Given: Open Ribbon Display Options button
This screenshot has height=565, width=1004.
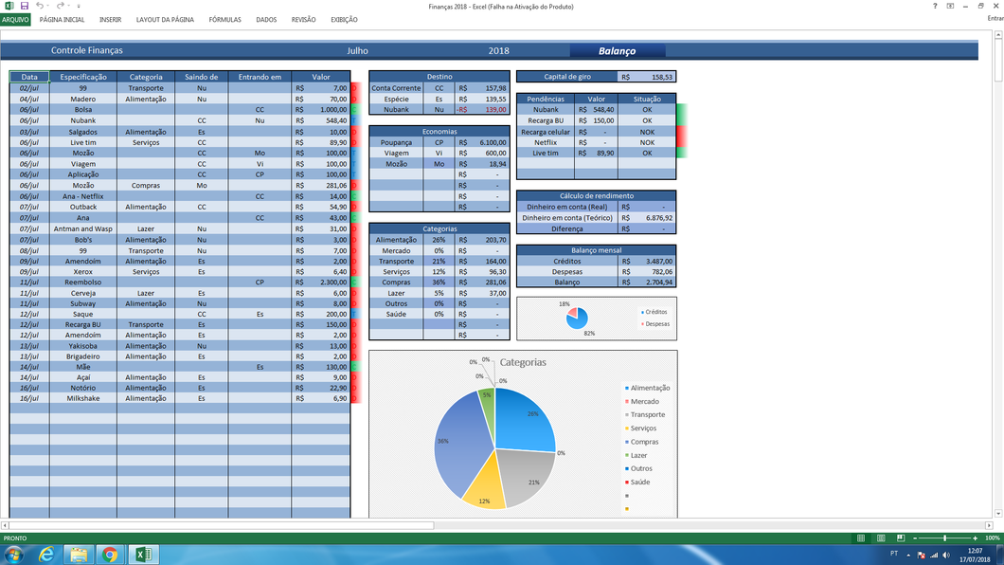Looking at the screenshot, I should tap(950, 6).
